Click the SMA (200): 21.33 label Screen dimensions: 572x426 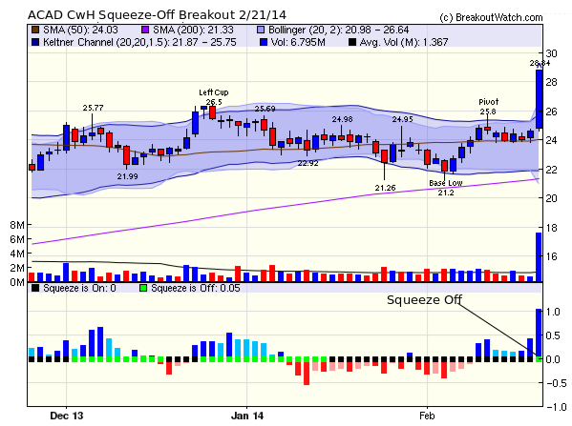point(193,30)
